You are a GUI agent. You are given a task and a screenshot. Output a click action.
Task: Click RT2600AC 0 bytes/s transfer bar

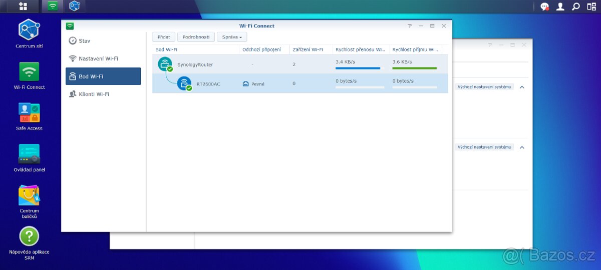click(x=360, y=87)
